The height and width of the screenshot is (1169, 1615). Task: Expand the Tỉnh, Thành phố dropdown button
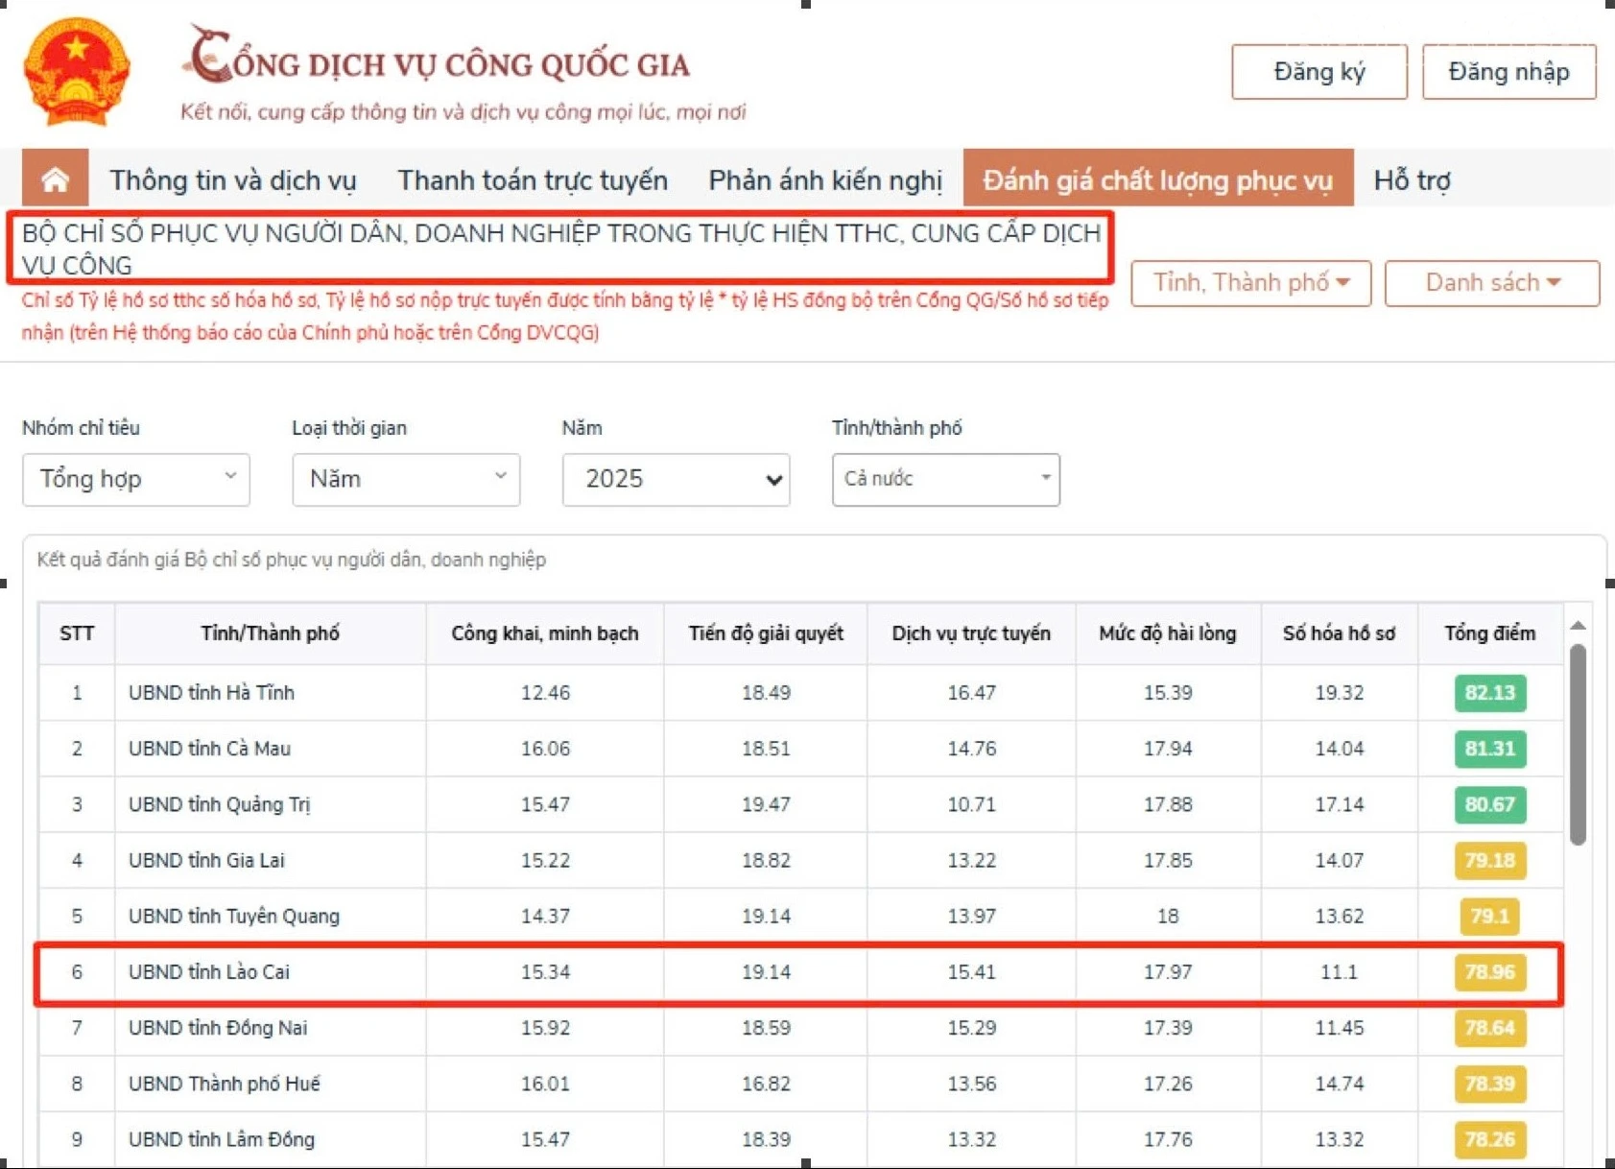1250,283
